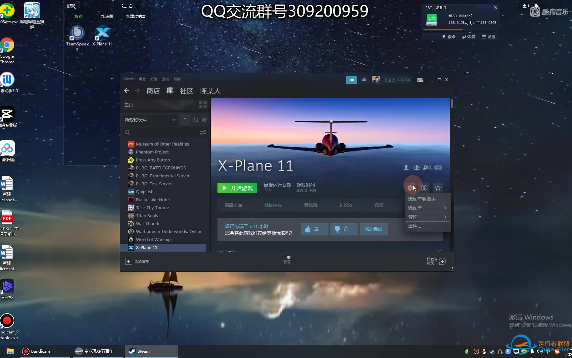Click the add game plus icon
The image size is (572, 358).
pyautogui.click(x=128, y=262)
